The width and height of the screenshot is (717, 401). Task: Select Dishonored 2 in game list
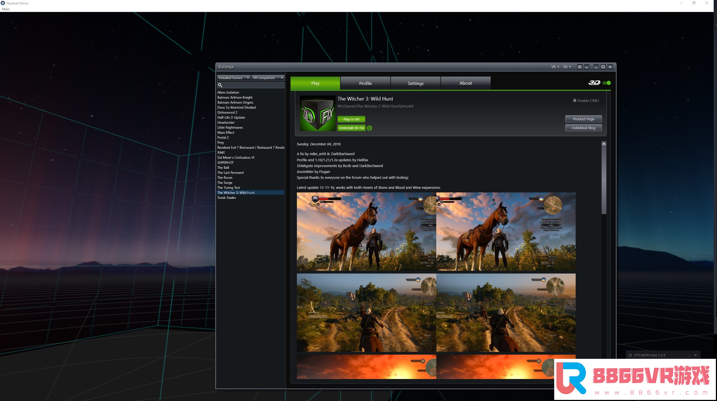251,113
